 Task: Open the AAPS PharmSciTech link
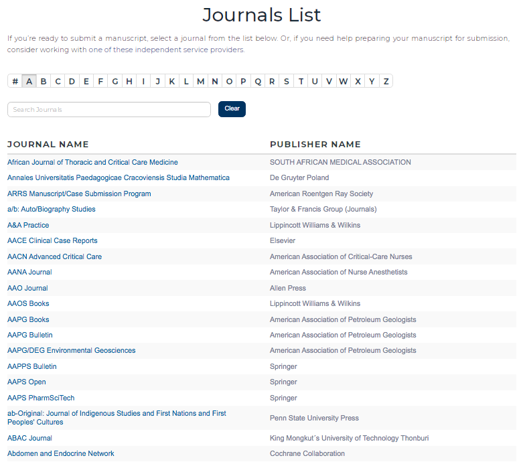(x=41, y=398)
